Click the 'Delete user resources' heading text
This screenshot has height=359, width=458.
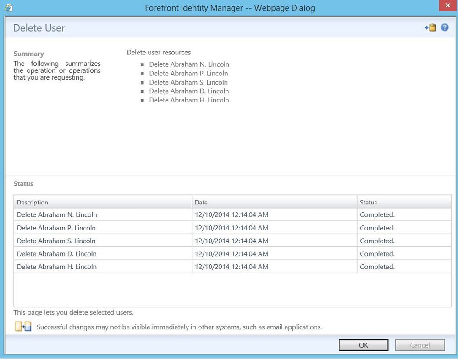(159, 53)
